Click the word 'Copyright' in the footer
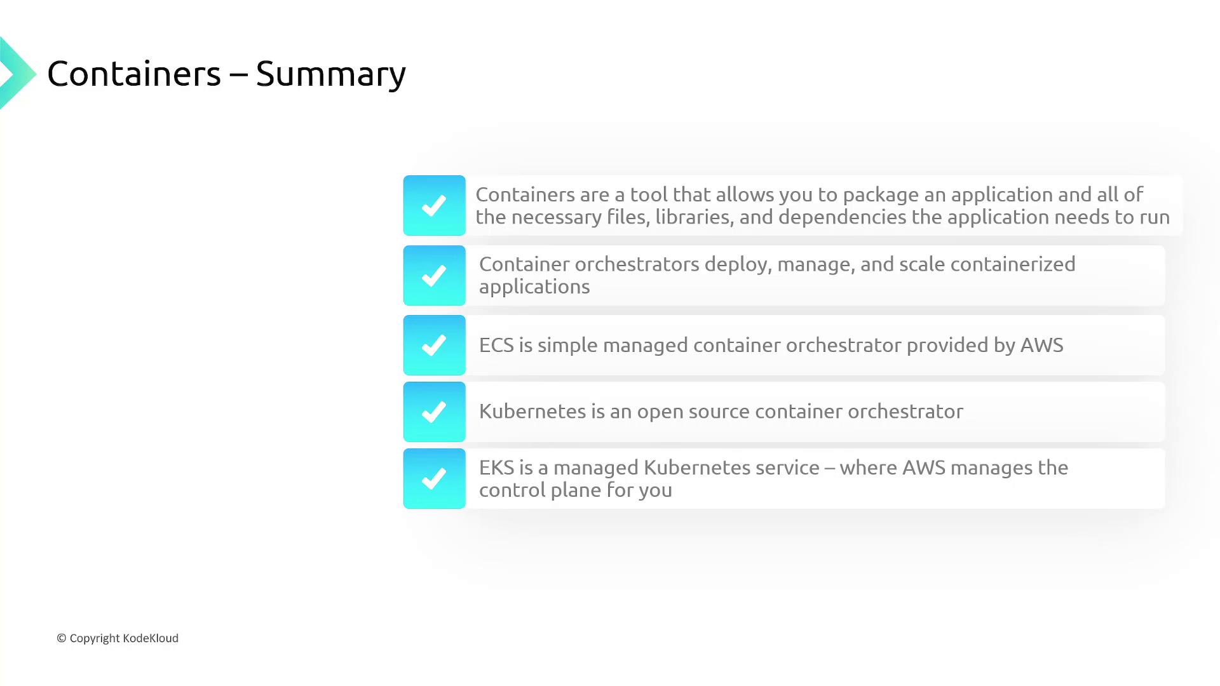 95,638
